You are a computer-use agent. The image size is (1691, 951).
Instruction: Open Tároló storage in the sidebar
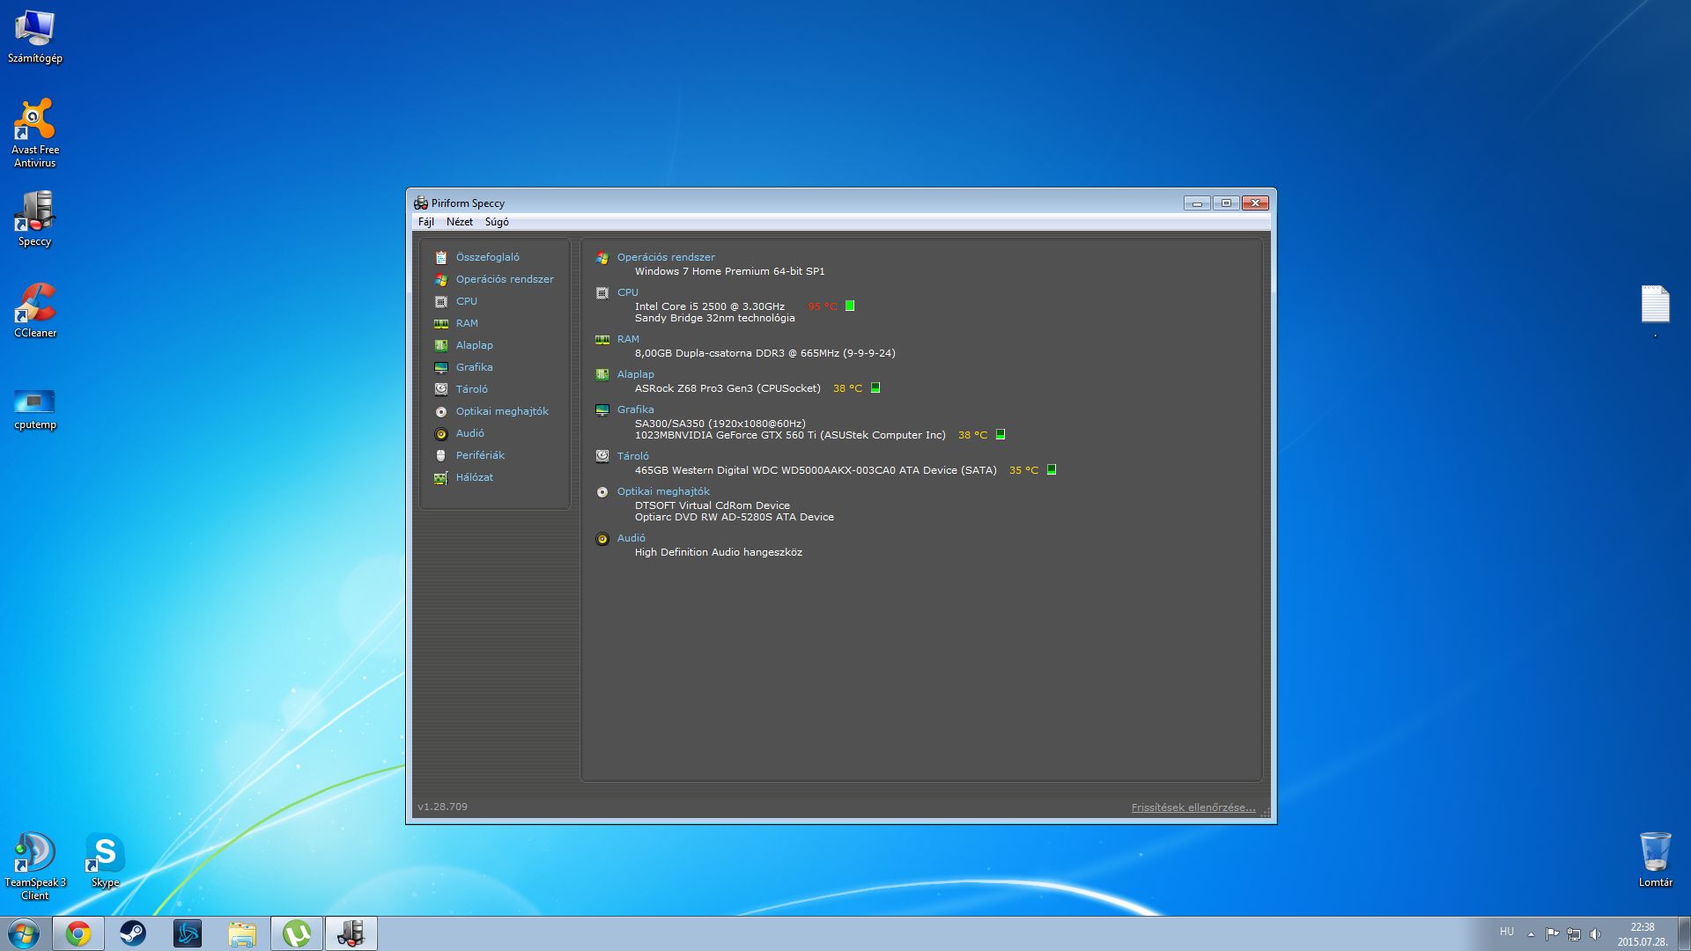(471, 389)
